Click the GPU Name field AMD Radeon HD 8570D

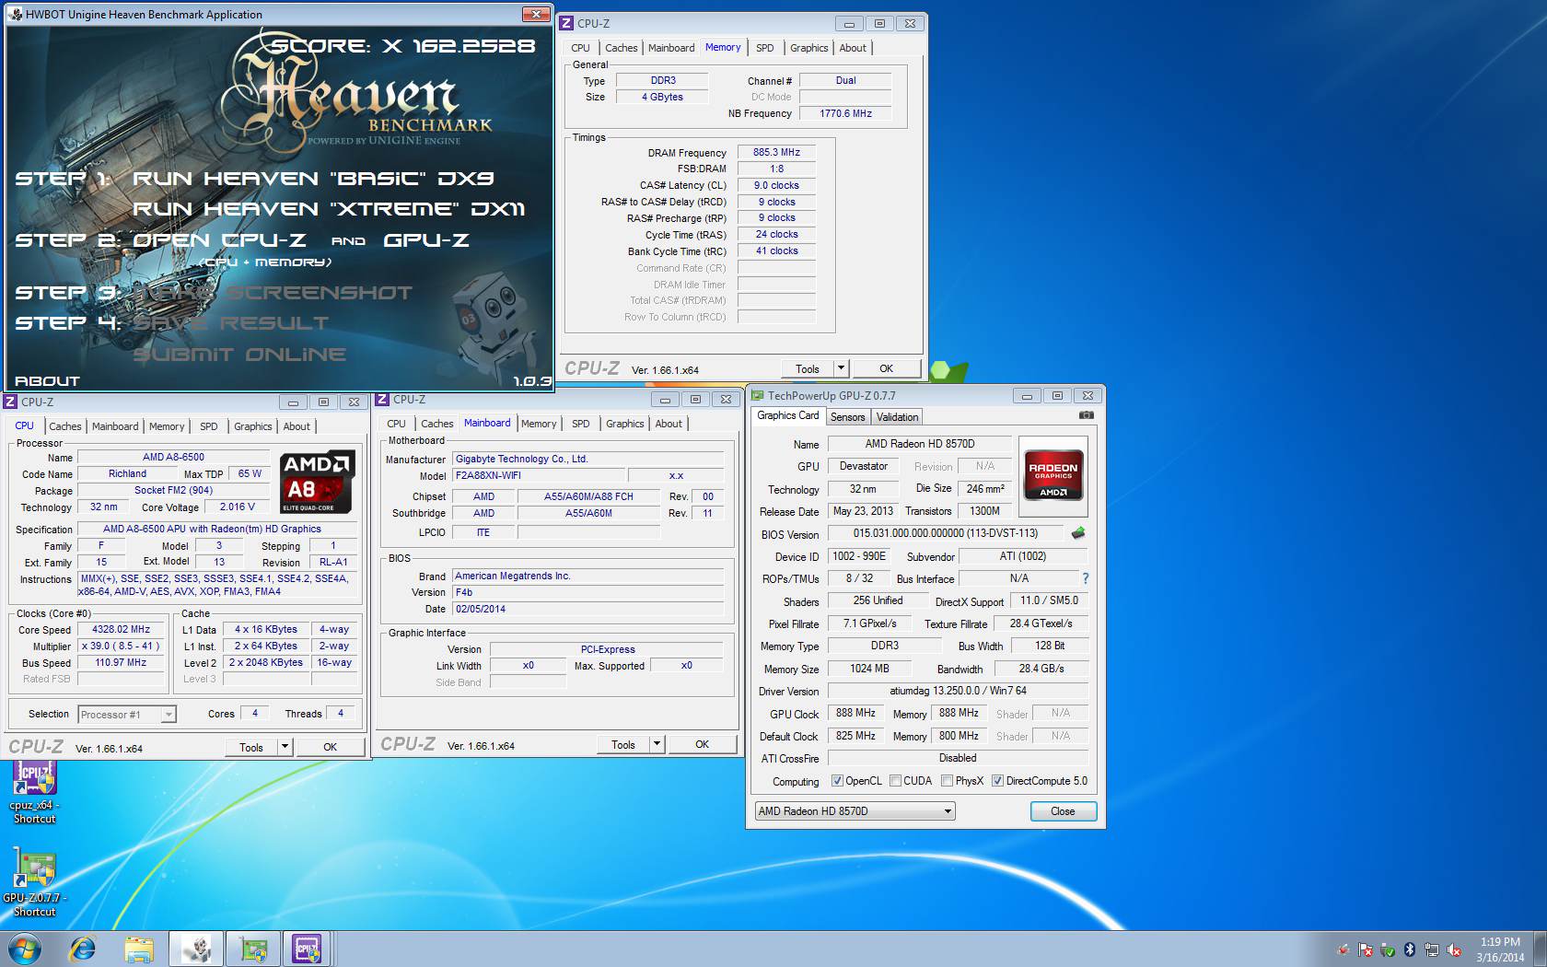point(919,444)
